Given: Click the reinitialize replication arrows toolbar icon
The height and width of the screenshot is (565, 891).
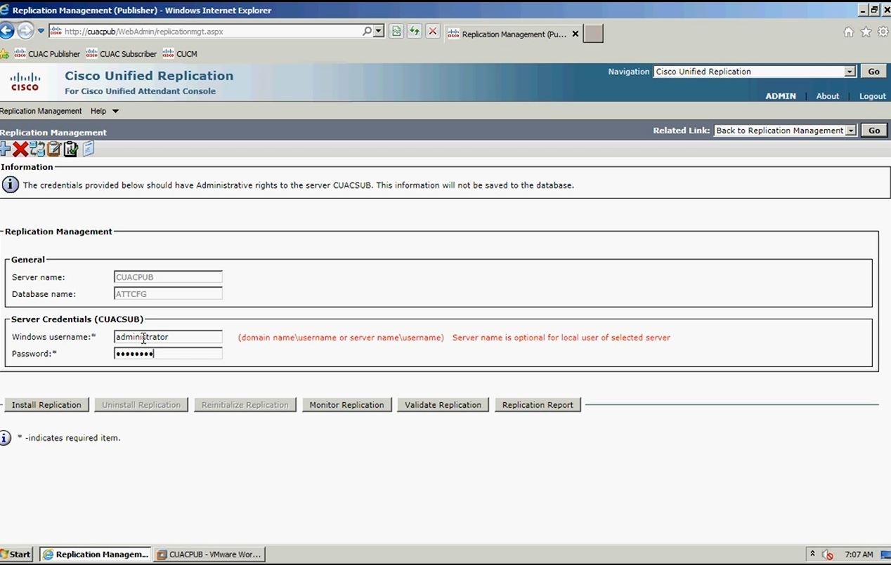Looking at the screenshot, I should 37,149.
